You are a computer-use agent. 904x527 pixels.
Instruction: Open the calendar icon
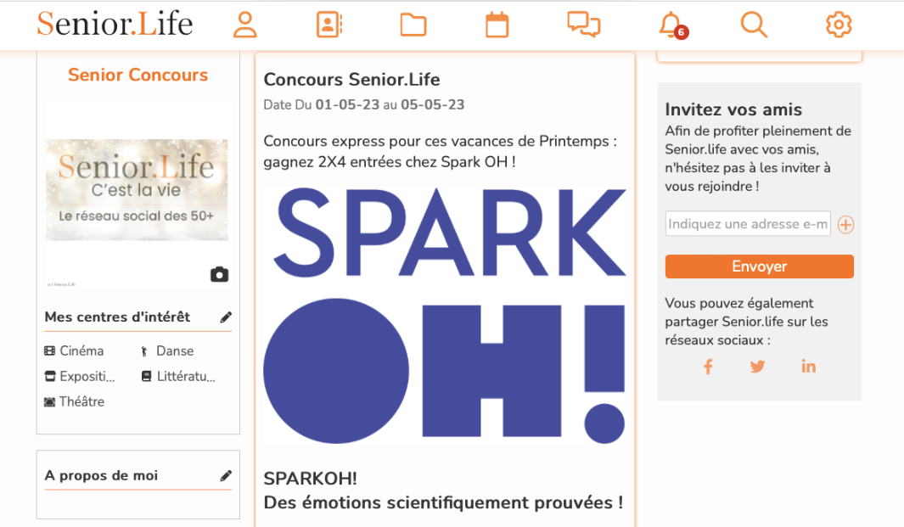click(497, 25)
